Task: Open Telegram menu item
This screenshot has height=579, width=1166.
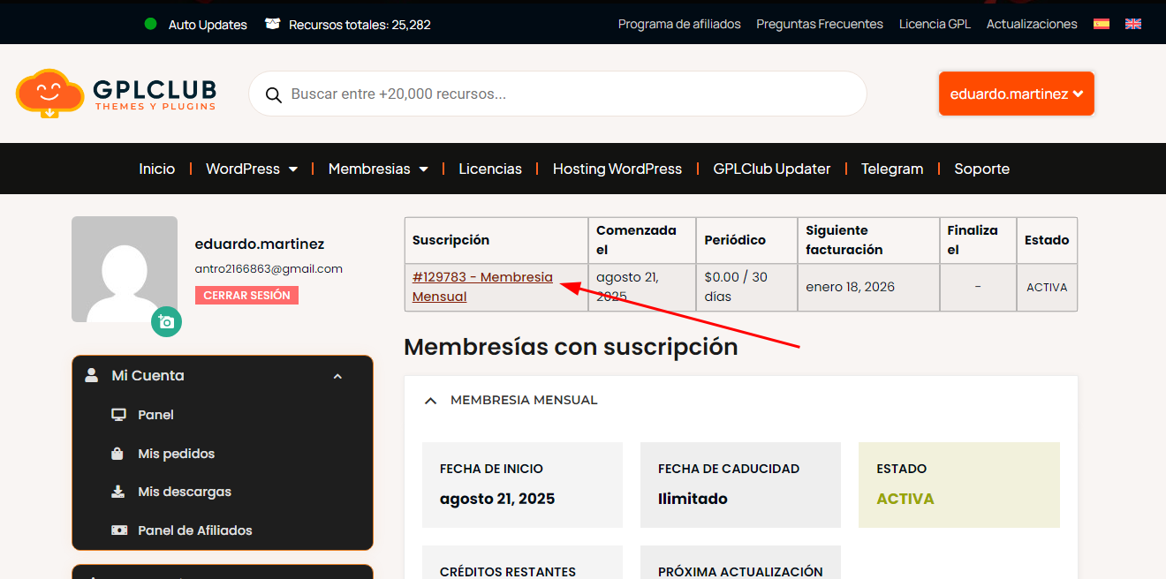Action: tap(892, 169)
